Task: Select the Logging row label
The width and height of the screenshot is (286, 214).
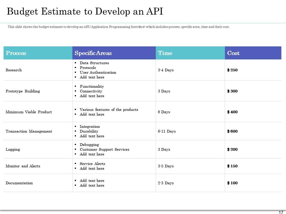Action: click(13, 150)
